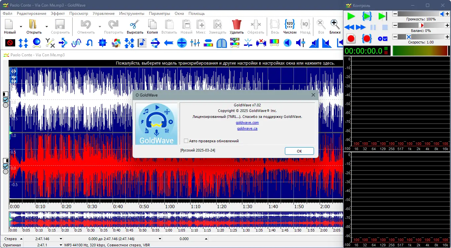Click the red censor effect icon
The height and width of the screenshot is (248, 451).
tap(10, 43)
